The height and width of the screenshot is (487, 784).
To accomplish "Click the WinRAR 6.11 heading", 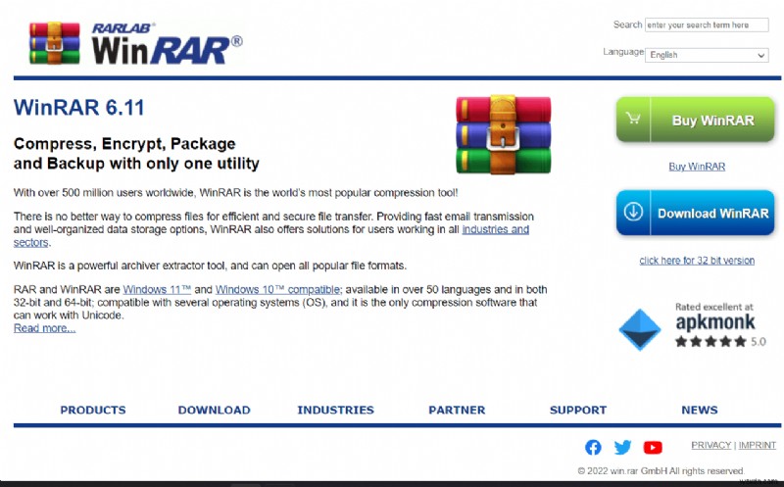I will point(79,108).
